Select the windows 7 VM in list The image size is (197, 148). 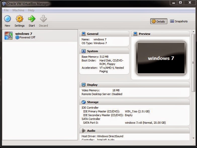[40, 36]
